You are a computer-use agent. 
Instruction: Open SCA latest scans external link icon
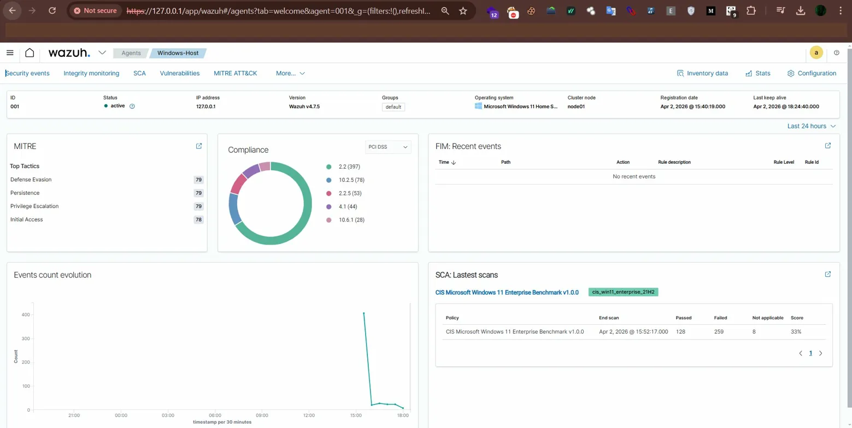(827, 274)
